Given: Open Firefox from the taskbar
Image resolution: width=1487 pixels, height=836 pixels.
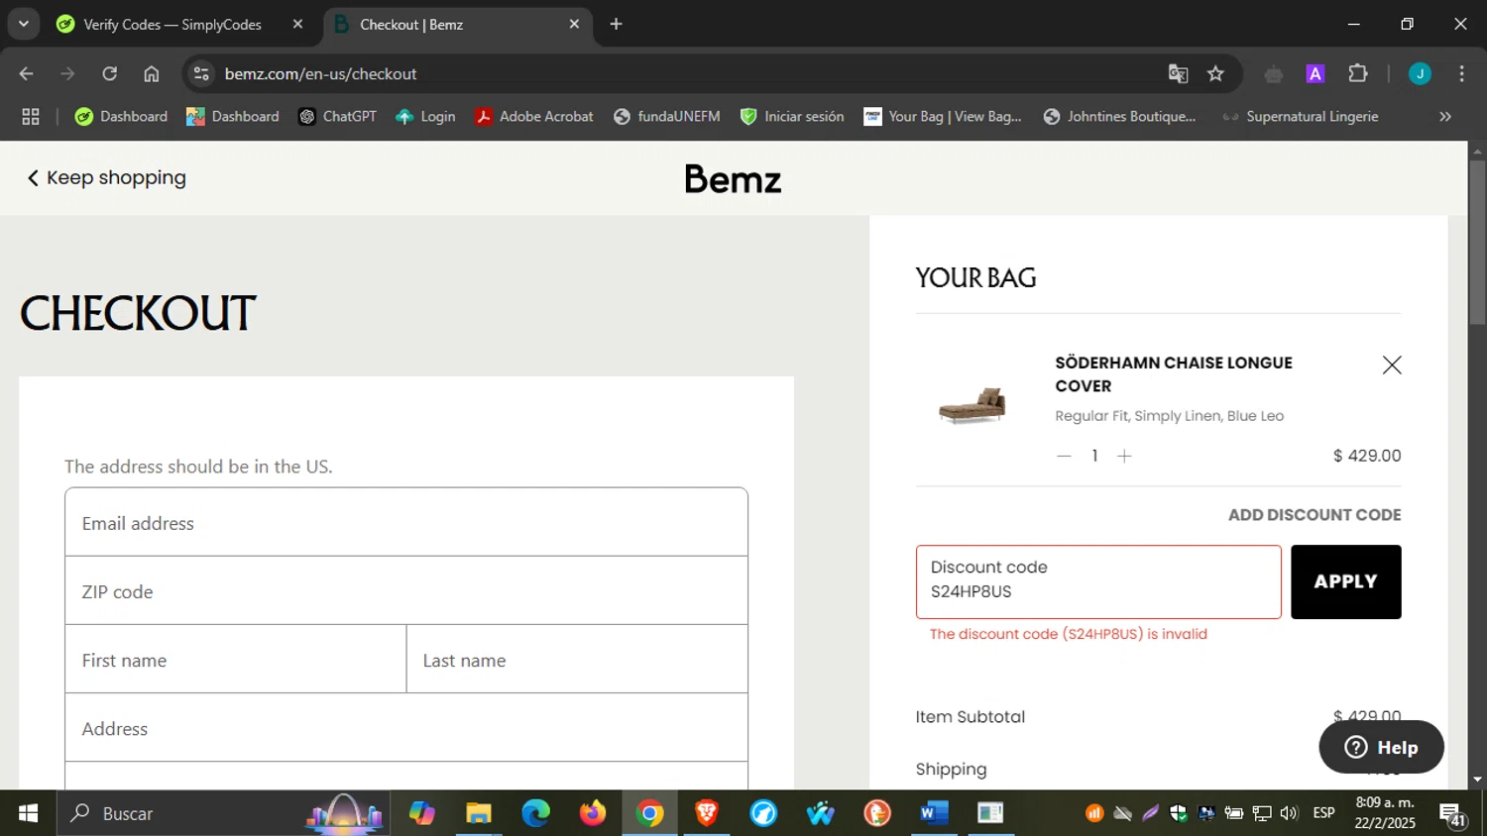Looking at the screenshot, I should 593,813.
